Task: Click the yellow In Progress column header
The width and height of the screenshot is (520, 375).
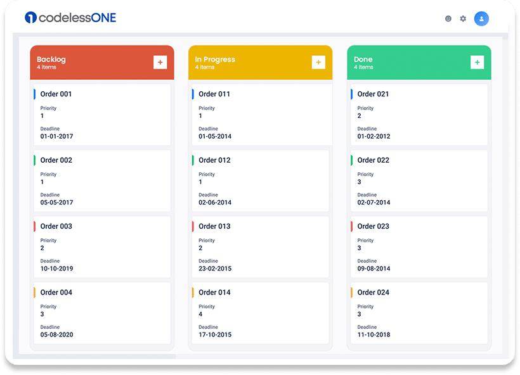Action: point(247,62)
